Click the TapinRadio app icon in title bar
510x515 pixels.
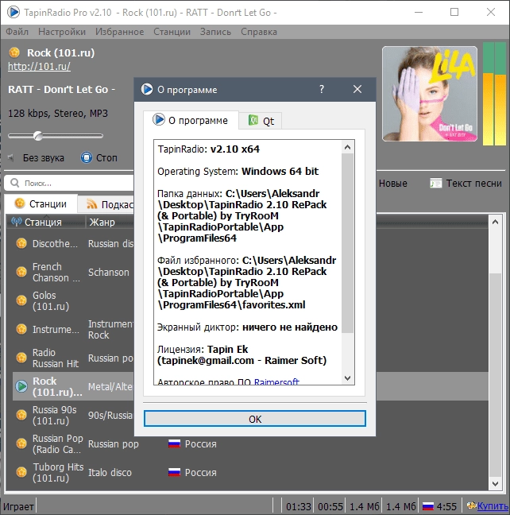[14, 12]
